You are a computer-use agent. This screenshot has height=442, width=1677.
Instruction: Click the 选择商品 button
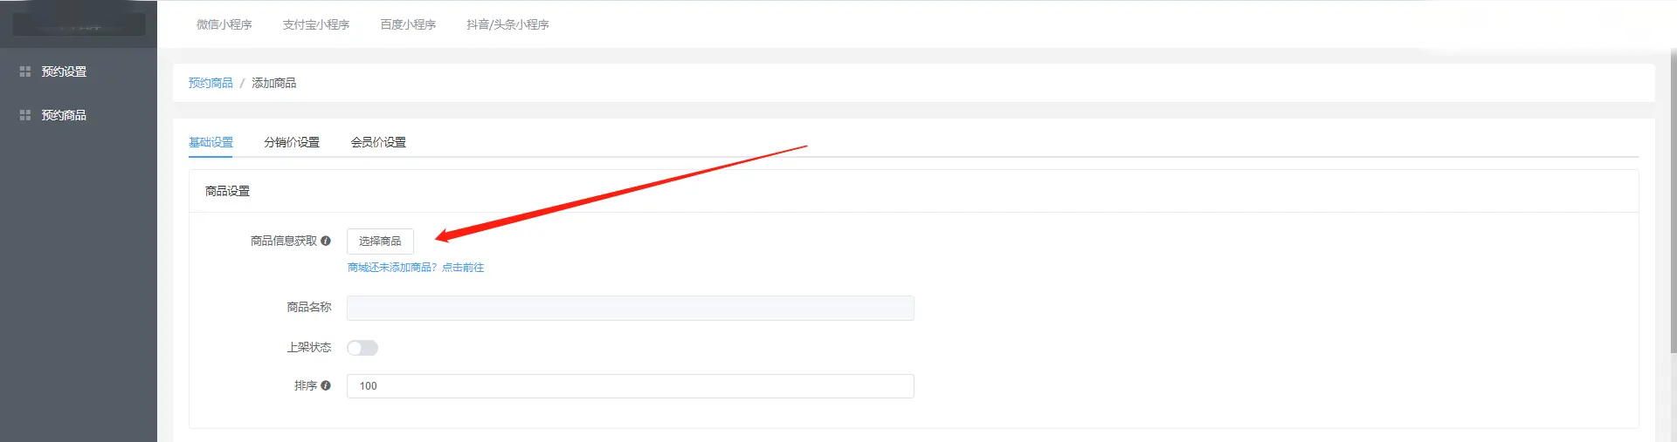pos(380,241)
